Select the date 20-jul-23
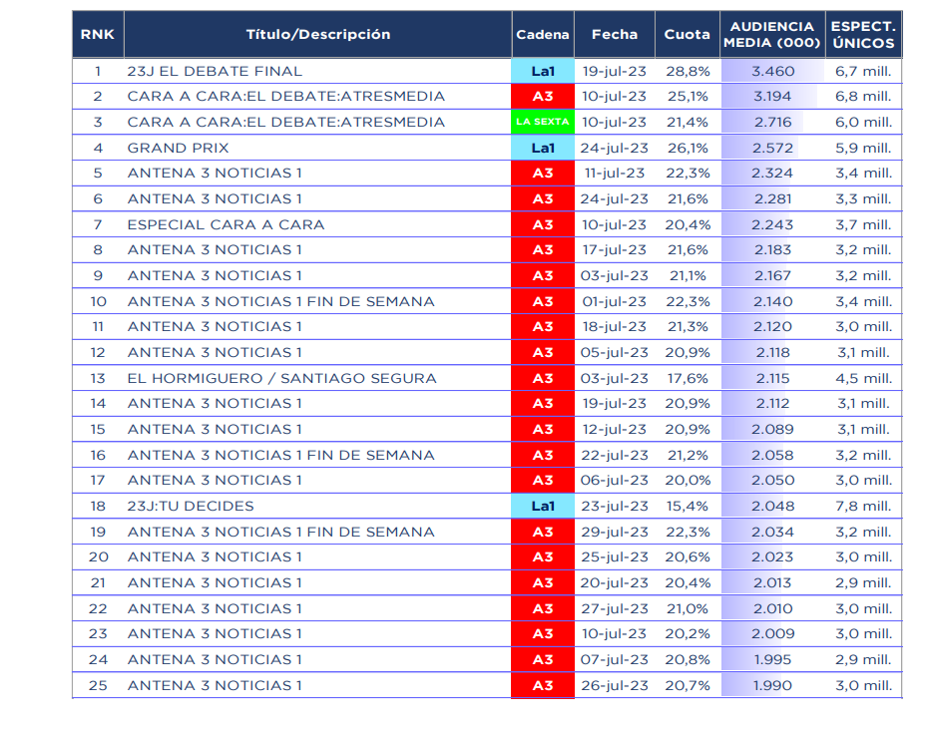The image size is (928, 733). 615,583
